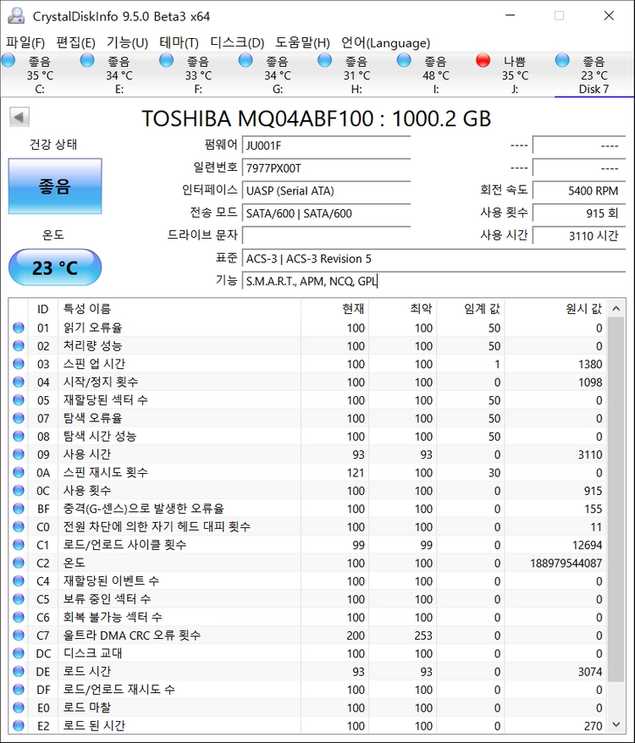Viewport: 635px width, 743px height.
Task: Click the standard field ACS-3 Revision 5
Action: tap(433, 258)
